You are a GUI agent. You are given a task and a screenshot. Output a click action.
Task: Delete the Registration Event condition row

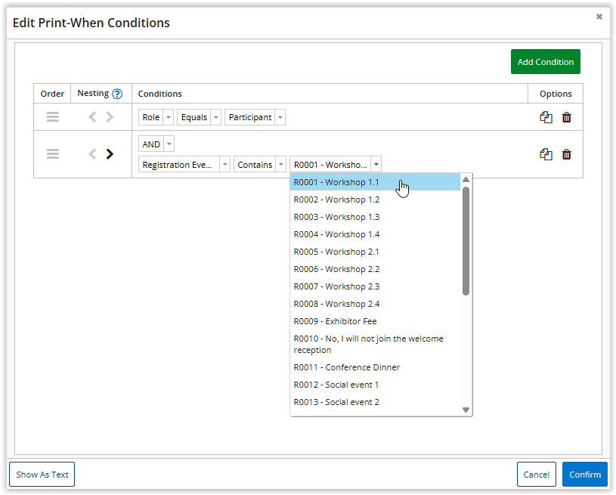coord(567,154)
